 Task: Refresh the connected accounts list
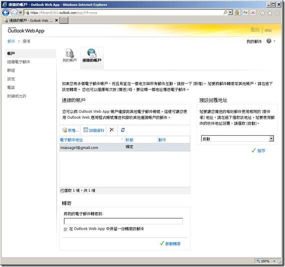[123, 130]
